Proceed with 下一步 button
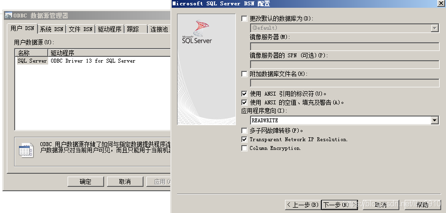This screenshot has width=446, height=213. click(339, 205)
